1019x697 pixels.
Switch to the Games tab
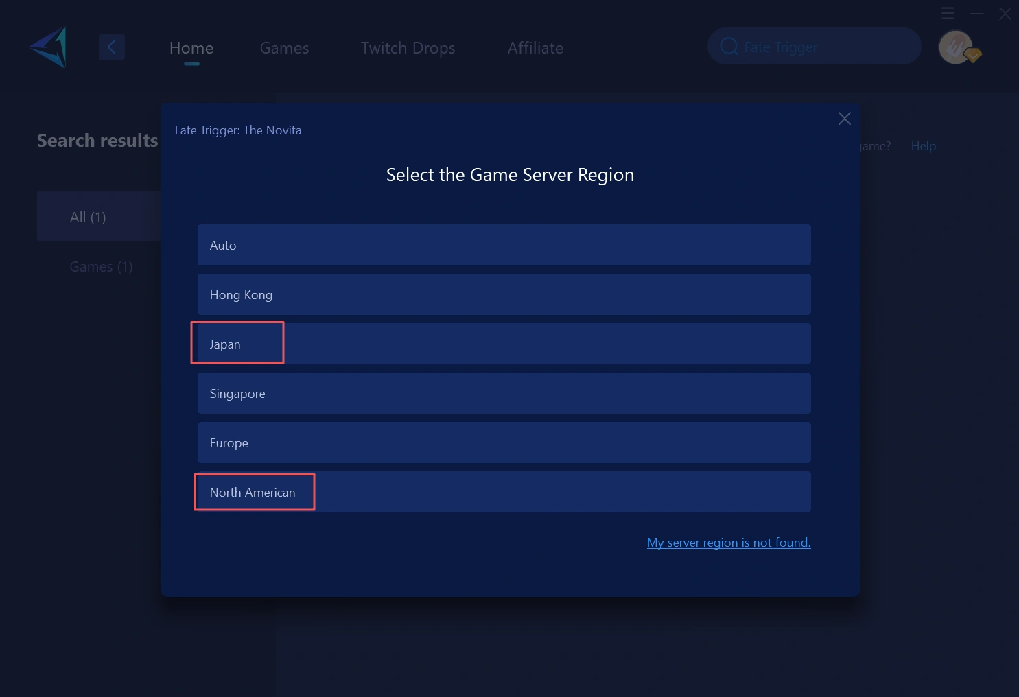[283, 47]
